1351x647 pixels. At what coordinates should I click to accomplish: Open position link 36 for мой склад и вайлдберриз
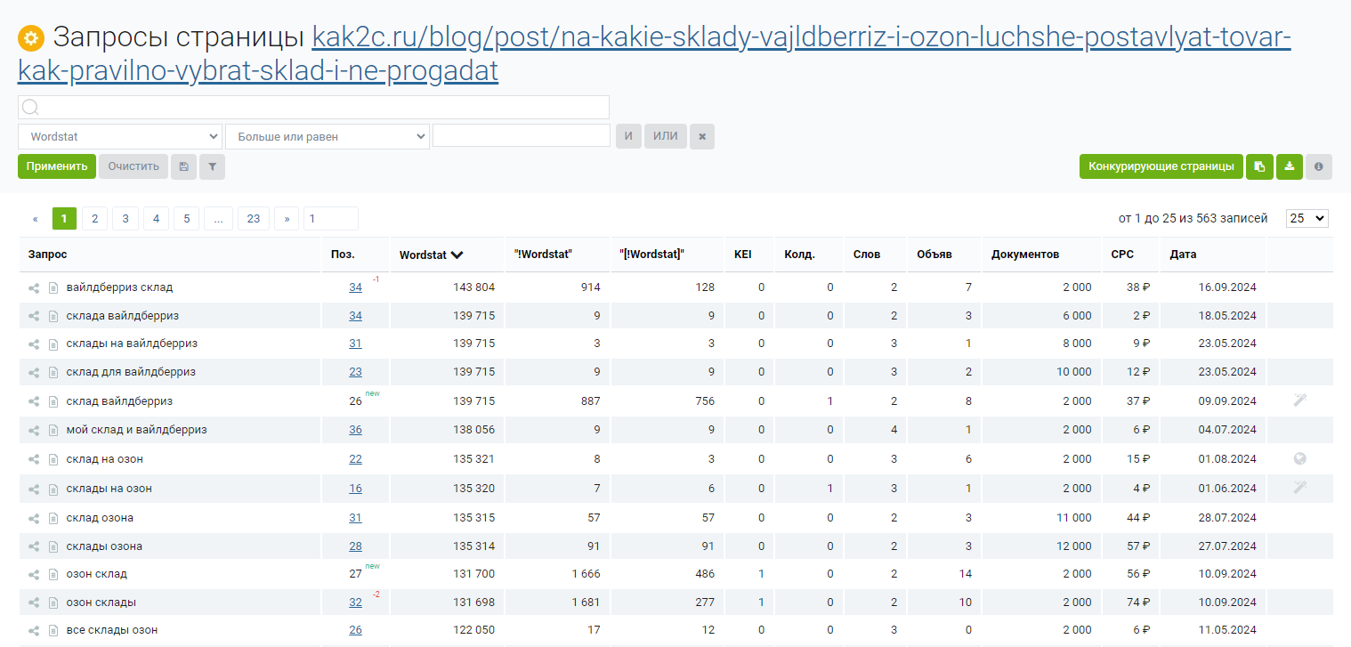355,430
